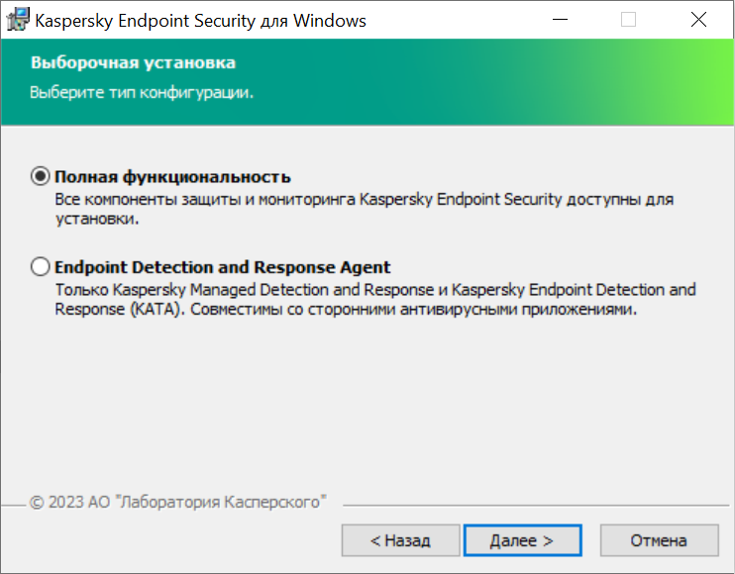Click the "Endpoint Detection and Response Agent" bold label

click(x=223, y=266)
